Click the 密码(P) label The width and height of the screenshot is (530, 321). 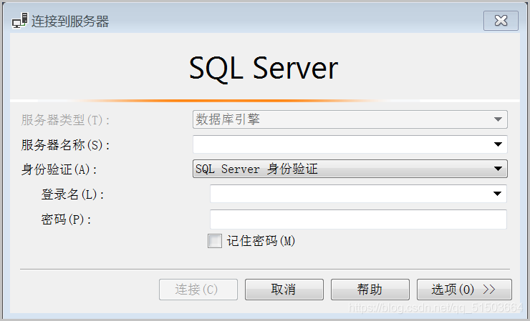(66, 219)
